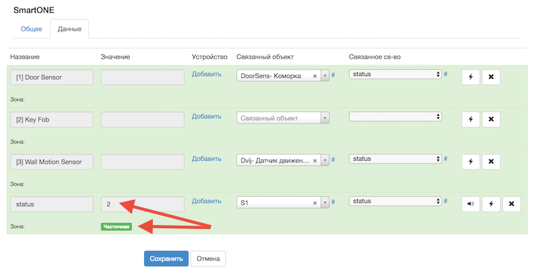This screenshot has height=273, width=534.
Task: Open status property select for status row
Action: pyautogui.click(x=395, y=201)
